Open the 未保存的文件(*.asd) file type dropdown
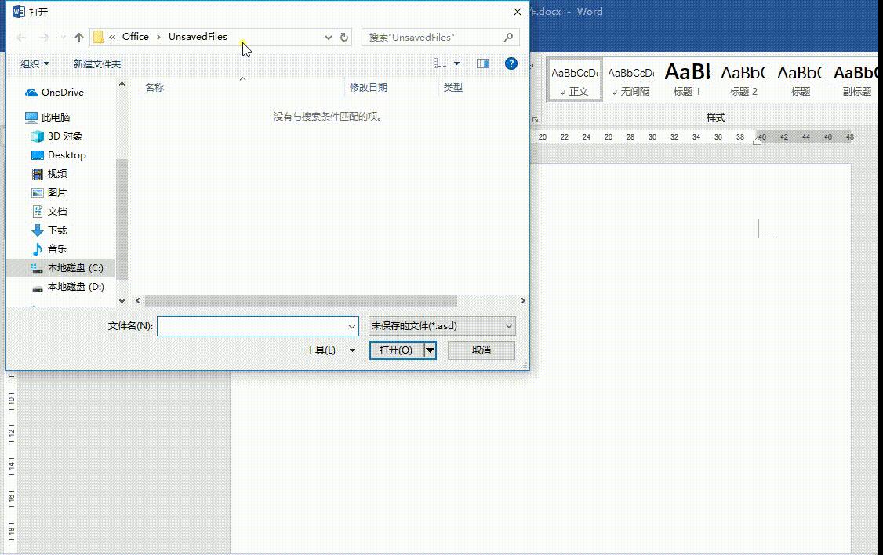Screen dimensions: 883x555 pyautogui.click(x=441, y=325)
